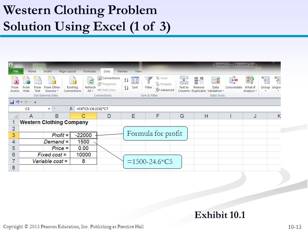Screen dimensions: 308x231
Task: Click the Clear filter button
Action: pyautogui.click(x=162, y=78)
